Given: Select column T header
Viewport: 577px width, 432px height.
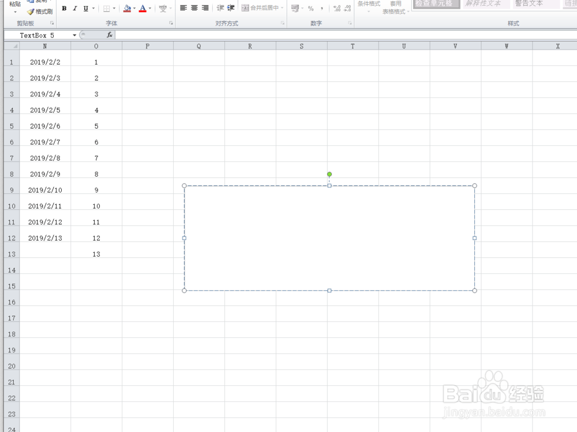Looking at the screenshot, I should 353,46.
